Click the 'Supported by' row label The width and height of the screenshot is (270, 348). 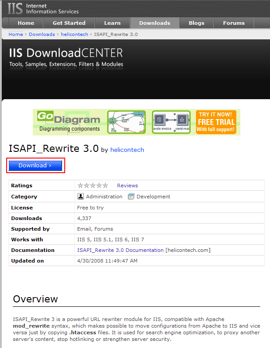click(x=30, y=229)
